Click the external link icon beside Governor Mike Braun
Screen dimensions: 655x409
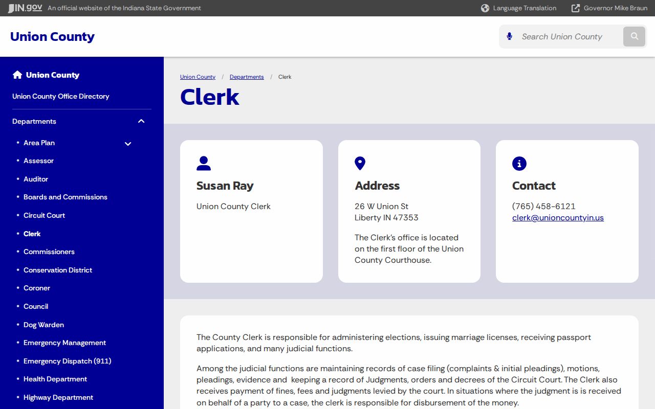(x=576, y=8)
